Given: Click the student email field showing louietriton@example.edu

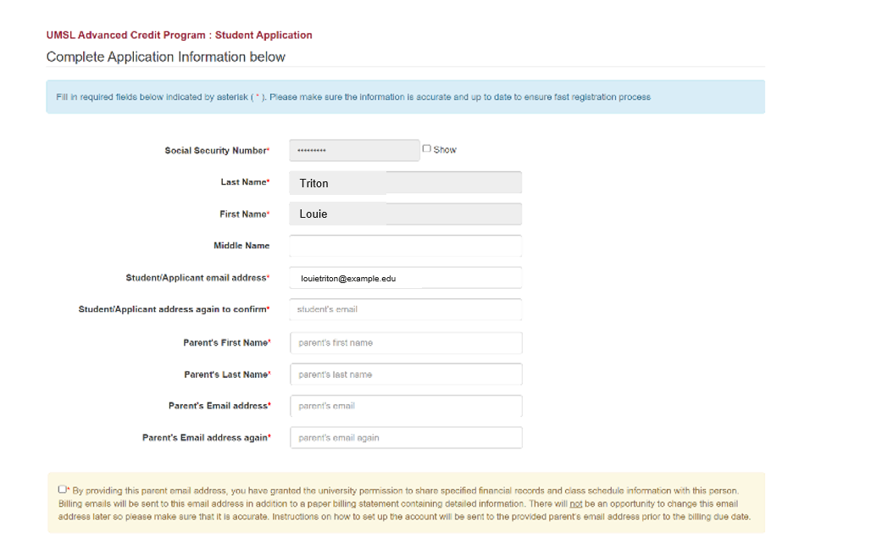Looking at the screenshot, I should pos(405,277).
